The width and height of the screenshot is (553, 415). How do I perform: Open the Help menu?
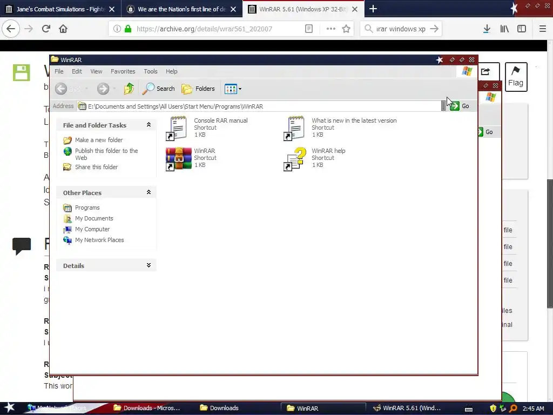[x=172, y=71]
